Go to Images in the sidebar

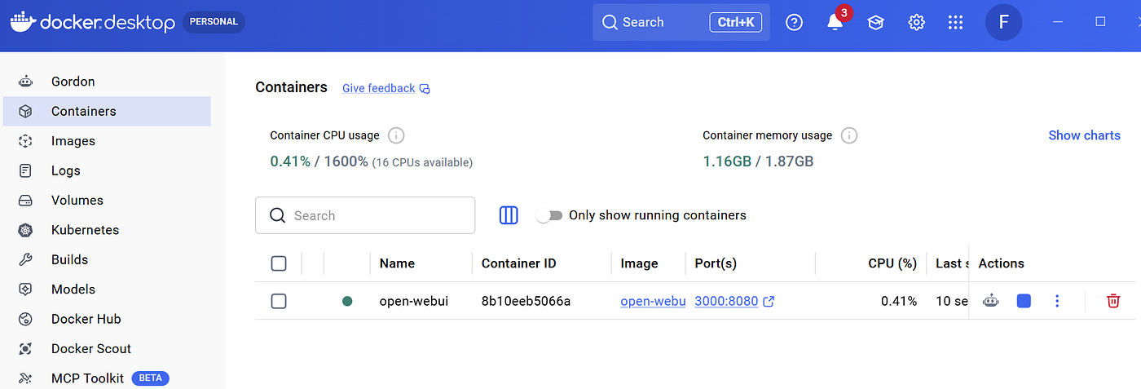(x=107, y=141)
